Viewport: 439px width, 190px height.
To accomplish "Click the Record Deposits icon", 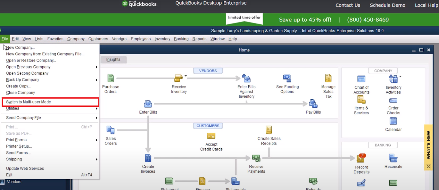I will coord(361,158).
